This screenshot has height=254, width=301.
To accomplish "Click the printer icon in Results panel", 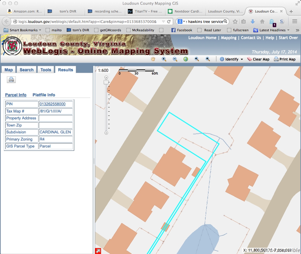I will click(11, 80).
